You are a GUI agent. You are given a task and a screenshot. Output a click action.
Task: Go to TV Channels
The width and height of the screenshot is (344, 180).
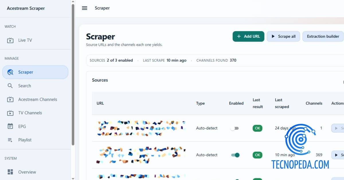pyautogui.click(x=35, y=113)
